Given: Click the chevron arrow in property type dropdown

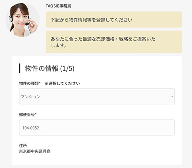Looking at the screenshot, I should point(172,96).
